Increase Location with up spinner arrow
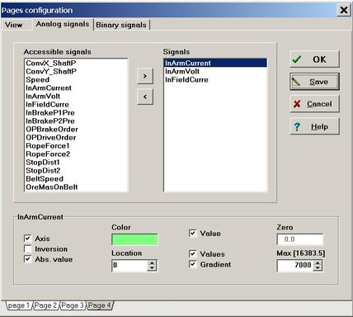This screenshot has height=317, width=353. 152,263
